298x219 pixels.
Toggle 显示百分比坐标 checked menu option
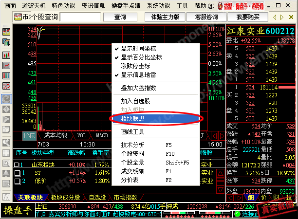[x=141, y=57]
